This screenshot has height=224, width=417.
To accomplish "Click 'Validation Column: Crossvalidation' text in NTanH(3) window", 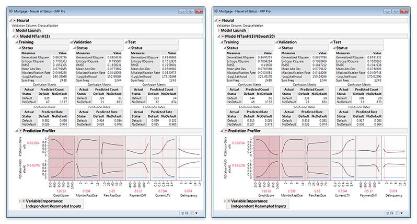I will coord(34,26).
